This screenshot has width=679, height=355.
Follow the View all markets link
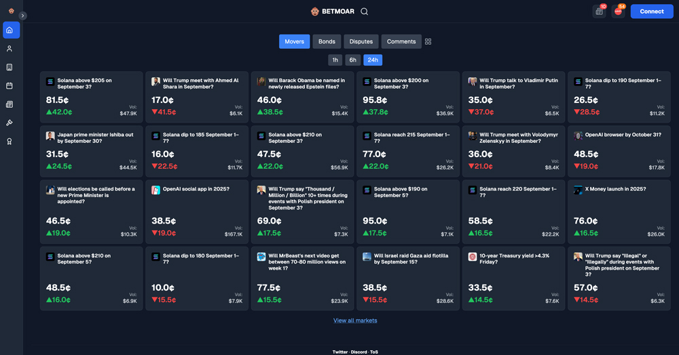click(355, 320)
